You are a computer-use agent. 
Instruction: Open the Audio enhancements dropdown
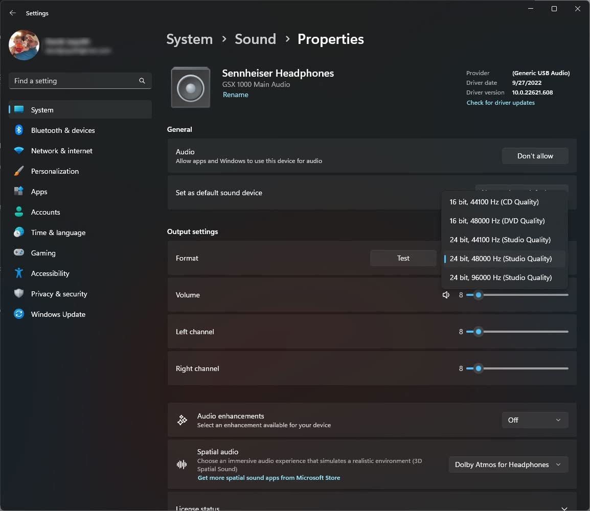point(535,420)
